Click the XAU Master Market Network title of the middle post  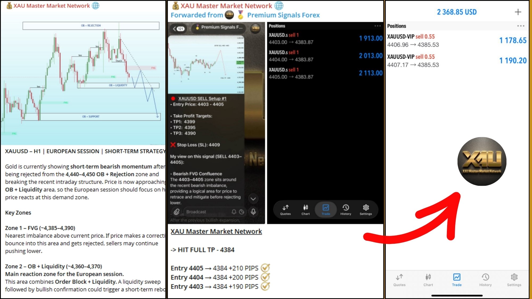[x=226, y=6]
